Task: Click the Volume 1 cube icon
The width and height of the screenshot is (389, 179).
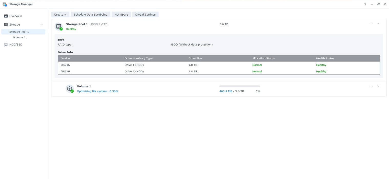Action: [70, 89]
